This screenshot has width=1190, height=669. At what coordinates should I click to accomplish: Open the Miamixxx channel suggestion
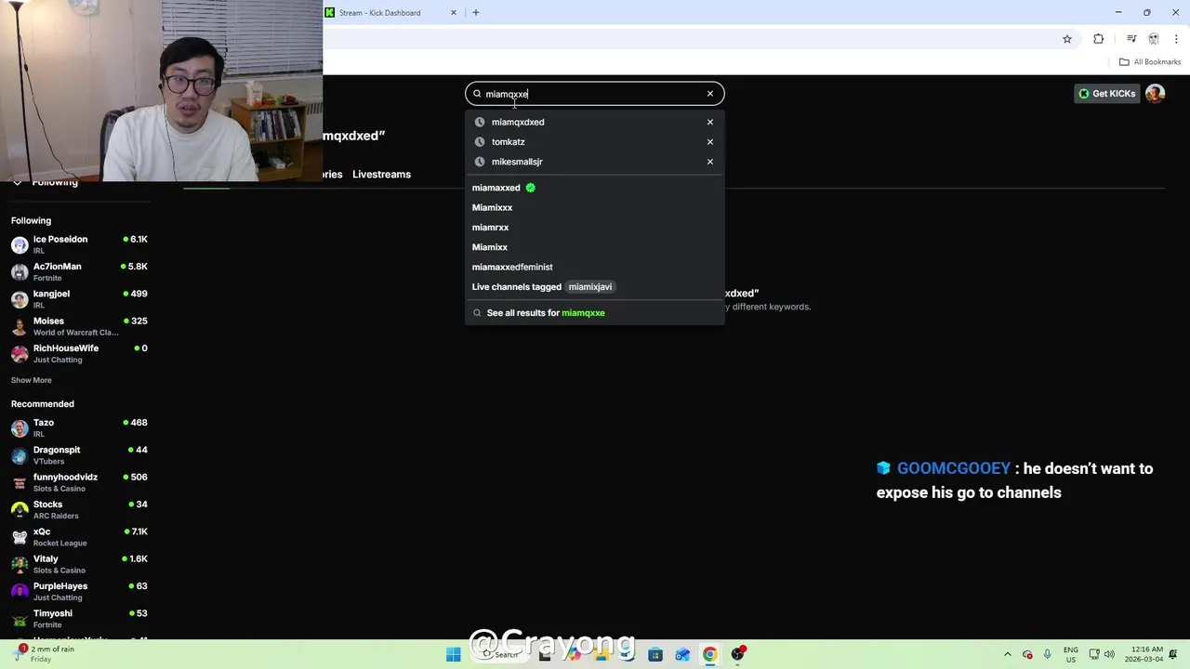coord(595,207)
